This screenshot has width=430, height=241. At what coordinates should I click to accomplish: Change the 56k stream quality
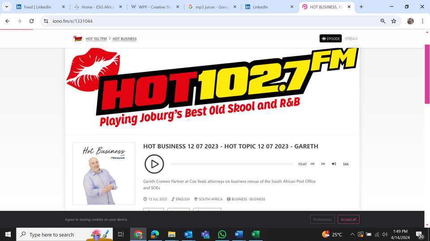point(346,164)
